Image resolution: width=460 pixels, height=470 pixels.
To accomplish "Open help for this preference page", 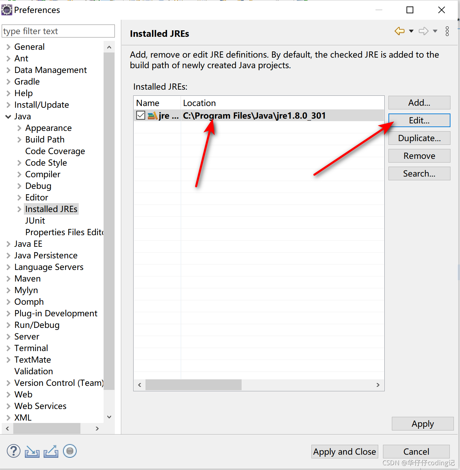I will click(14, 451).
